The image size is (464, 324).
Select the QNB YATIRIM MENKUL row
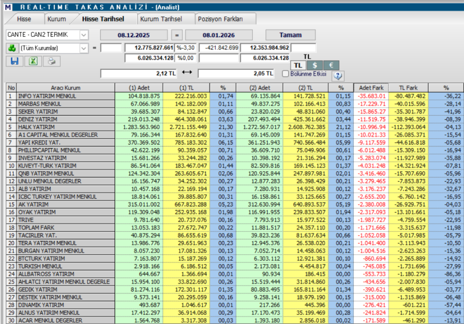[x=235, y=174]
